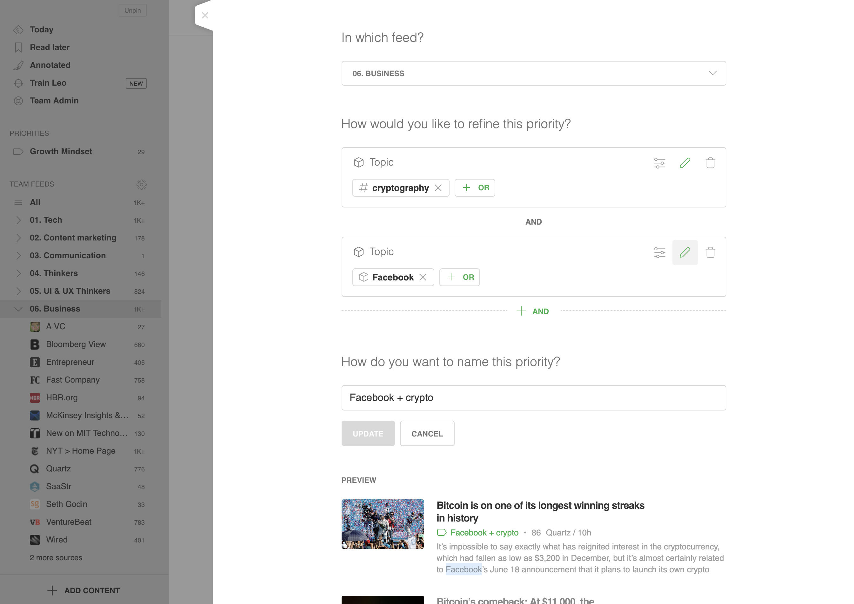Viewport: 854px width, 604px height.
Task: Open VentureBeat source icon
Action: [x=35, y=522]
